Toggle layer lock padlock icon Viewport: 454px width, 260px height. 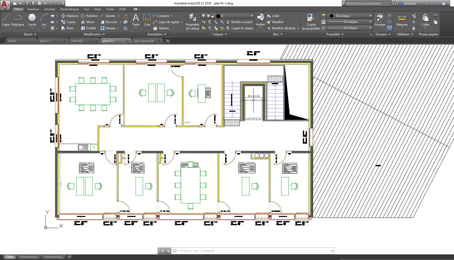(213, 16)
